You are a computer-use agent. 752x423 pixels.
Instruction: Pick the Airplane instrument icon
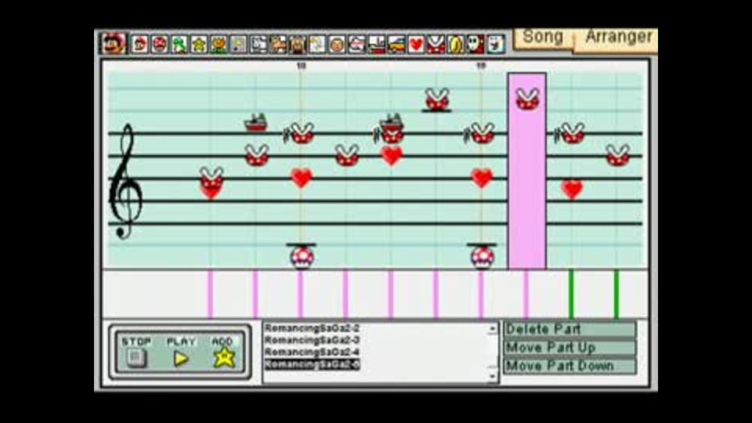pos(357,45)
